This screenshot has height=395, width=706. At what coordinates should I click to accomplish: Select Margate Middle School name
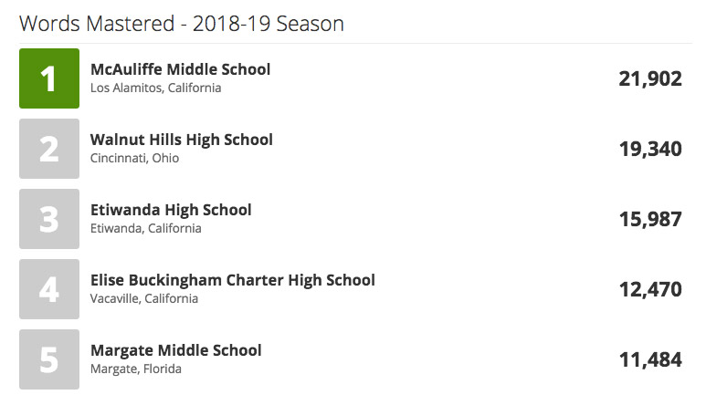[x=175, y=350]
